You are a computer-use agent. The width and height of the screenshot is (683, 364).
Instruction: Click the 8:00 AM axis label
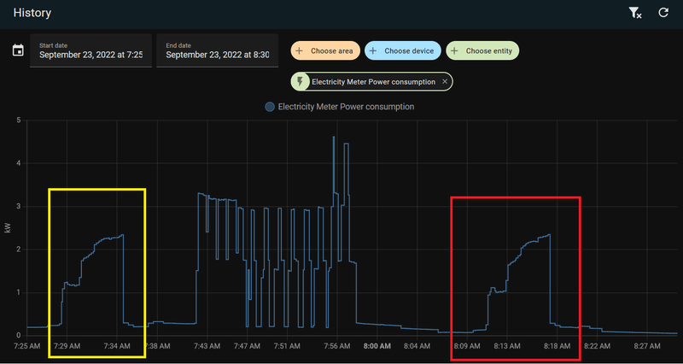pyautogui.click(x=377, y=347)
